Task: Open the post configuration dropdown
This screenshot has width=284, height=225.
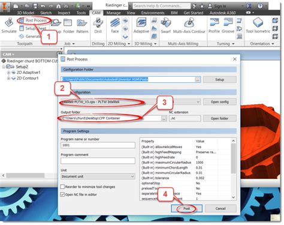Action: point(131,102)
